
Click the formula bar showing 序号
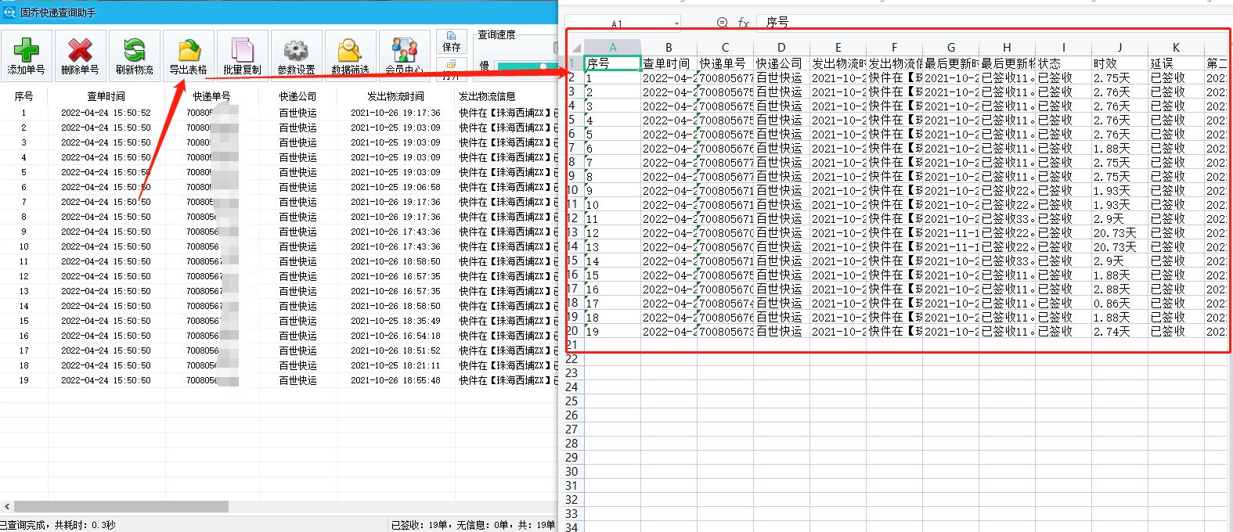994,23
